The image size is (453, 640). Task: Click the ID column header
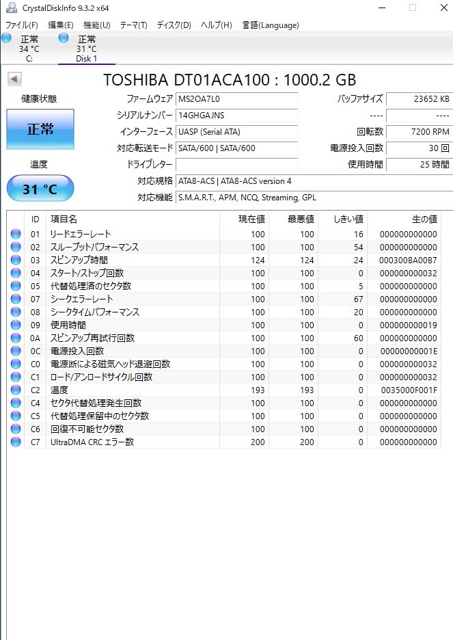(36, 219)
